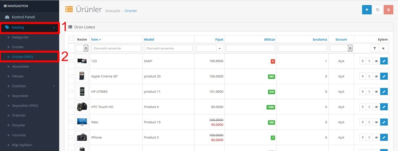Open the Durum filter dropdown
The width and height of the screenshot is (398, 151).
(x=341, y=48)
